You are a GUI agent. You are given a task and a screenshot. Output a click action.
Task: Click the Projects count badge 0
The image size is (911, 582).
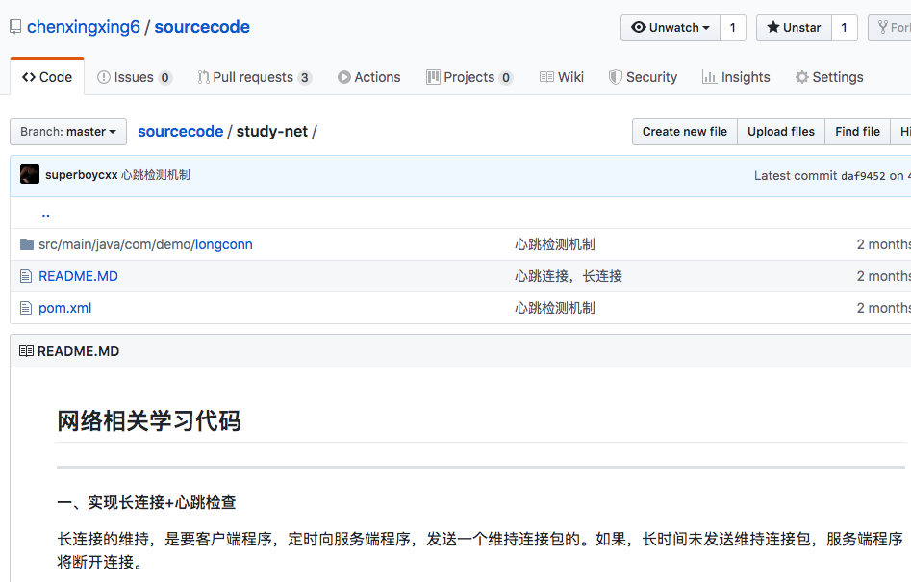[506, 77]
